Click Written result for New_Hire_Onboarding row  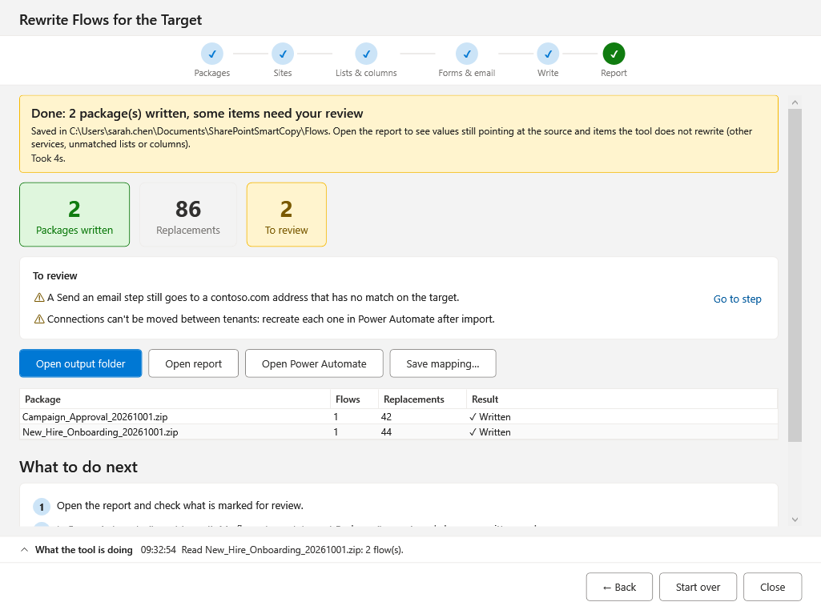coord(490,432)
